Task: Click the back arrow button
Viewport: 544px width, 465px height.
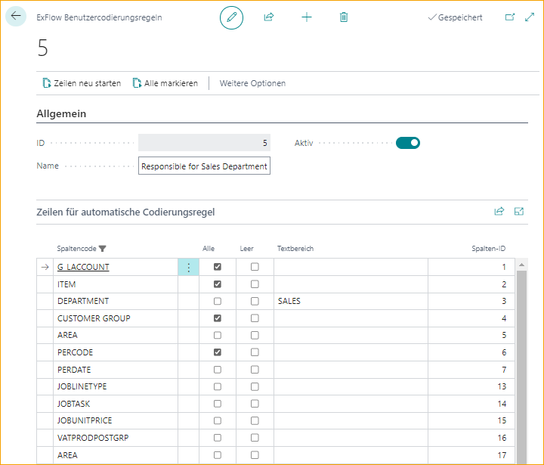Action: [x=16, y=17]
